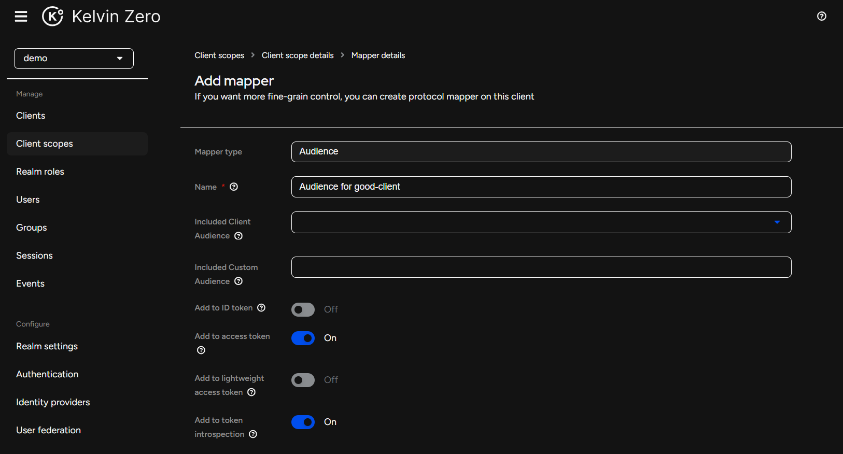Navigate to Client scope details breadcrumb
843x454 pixels.
click(x=298, y=55)
